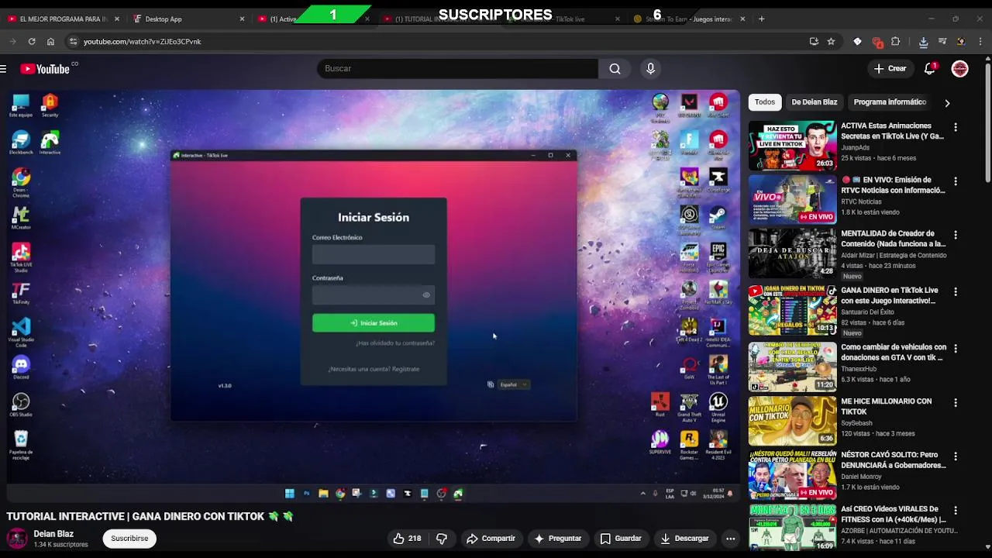Bookmark this page with the star
Image resolution: width=992 pixels, height=558 pixels.
point(831,41)
